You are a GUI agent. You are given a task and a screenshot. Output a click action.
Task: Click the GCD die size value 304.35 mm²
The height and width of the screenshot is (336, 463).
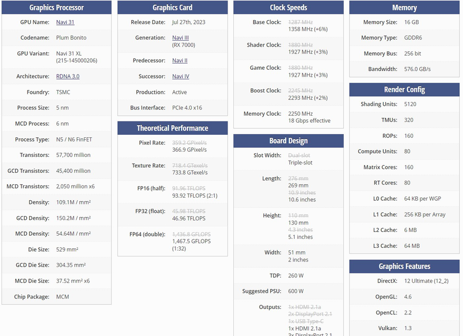[x=71, y=265]
